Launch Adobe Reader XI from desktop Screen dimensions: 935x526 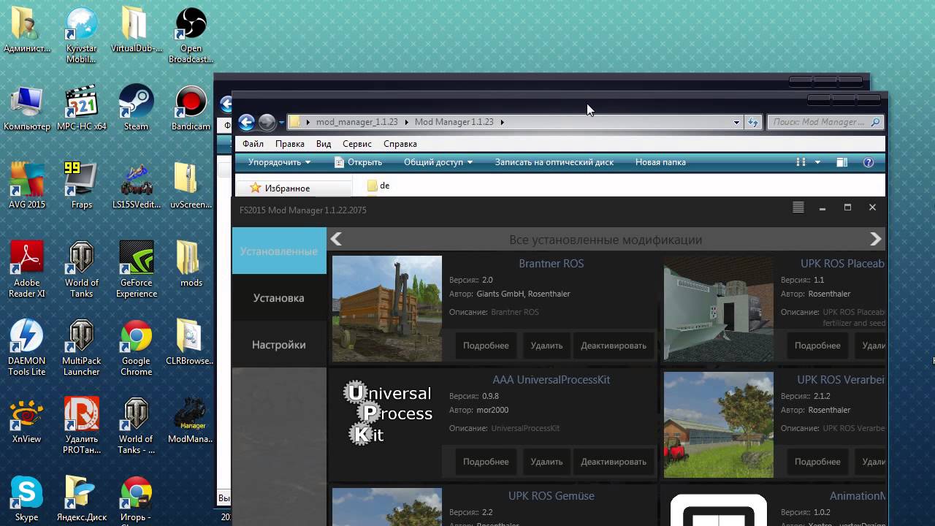pos(27,269)
